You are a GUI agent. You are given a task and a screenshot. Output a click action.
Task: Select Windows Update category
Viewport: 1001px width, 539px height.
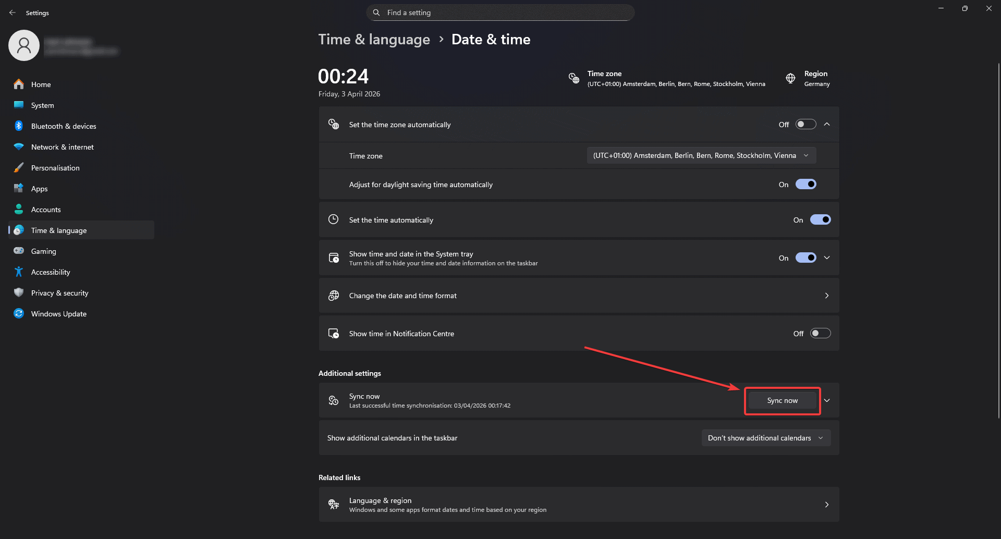[x=81, y=313]
